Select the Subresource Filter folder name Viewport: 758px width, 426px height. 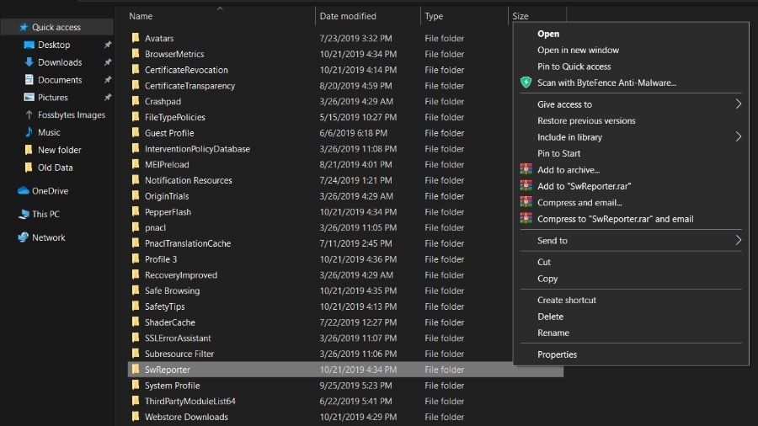click(179, 354)
